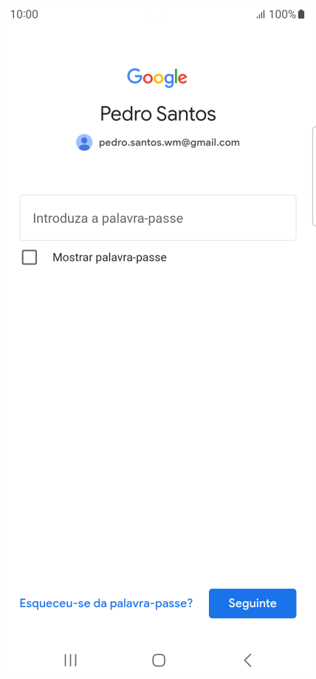Tap the 10:00 clock in status bar
This screenshot has width=316, height=679.
click(x=24, y=14)
